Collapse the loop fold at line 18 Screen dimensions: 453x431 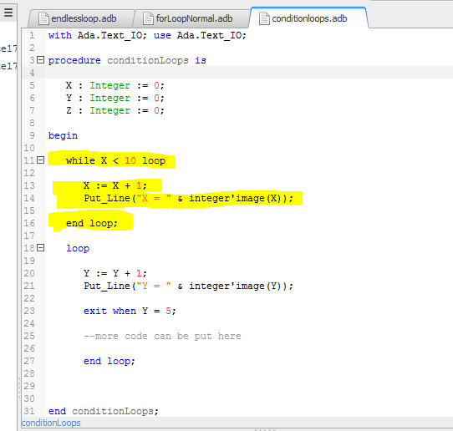coord(41,248)
